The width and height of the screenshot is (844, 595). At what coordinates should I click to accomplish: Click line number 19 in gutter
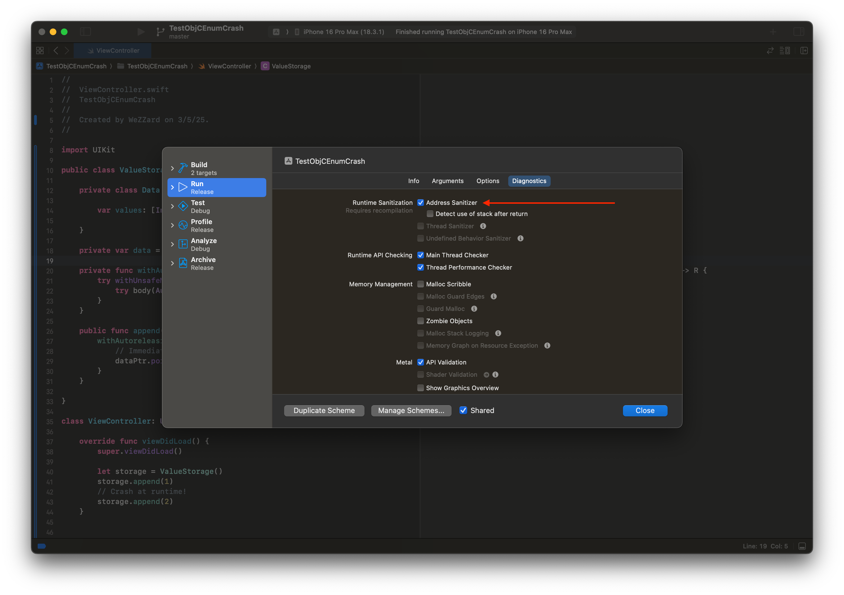coord(50,261)
